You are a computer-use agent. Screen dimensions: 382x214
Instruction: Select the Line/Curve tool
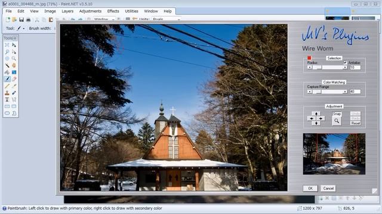(14, 99)
